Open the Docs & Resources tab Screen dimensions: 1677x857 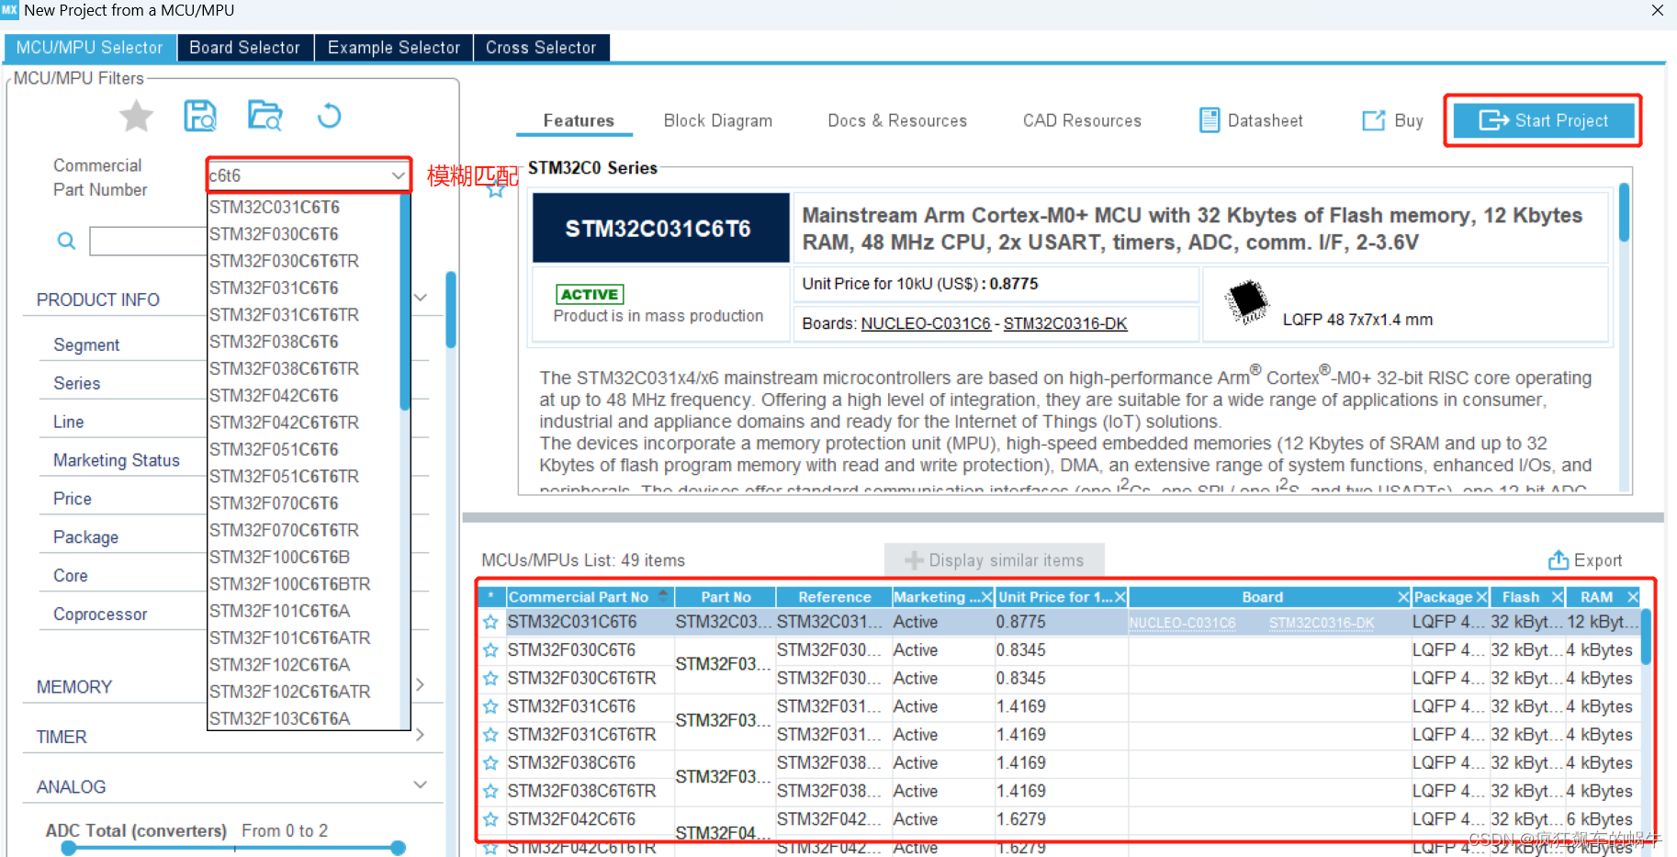point(897,120)
